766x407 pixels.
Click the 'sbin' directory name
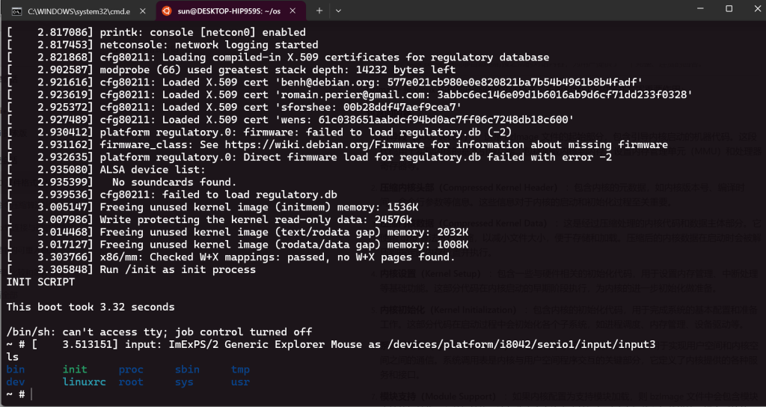187,370
